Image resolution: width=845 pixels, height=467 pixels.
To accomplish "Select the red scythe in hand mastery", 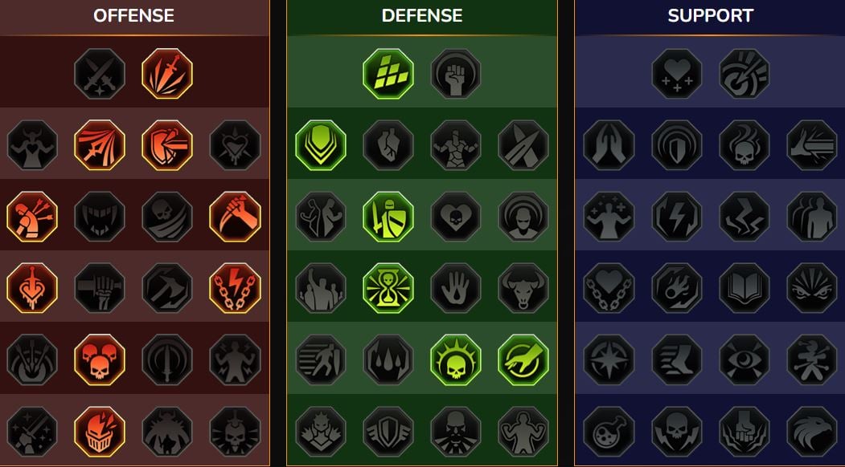I will (x=235, y=217).
